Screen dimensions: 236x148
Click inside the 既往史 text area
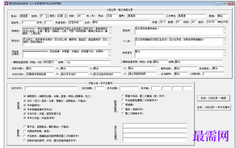(66, 42)
